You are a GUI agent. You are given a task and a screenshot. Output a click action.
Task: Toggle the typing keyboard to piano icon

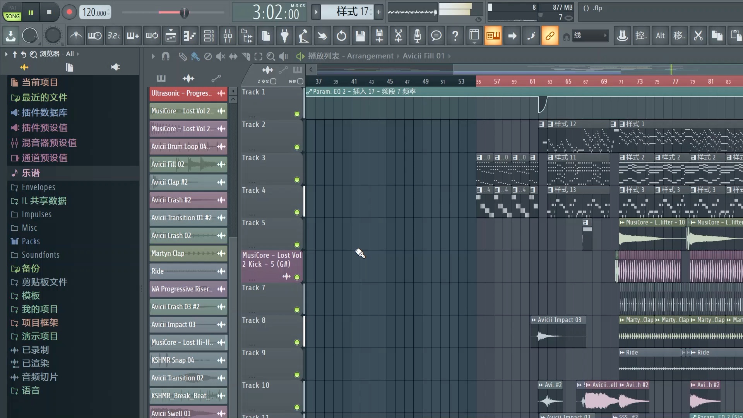tap(493, 36)
